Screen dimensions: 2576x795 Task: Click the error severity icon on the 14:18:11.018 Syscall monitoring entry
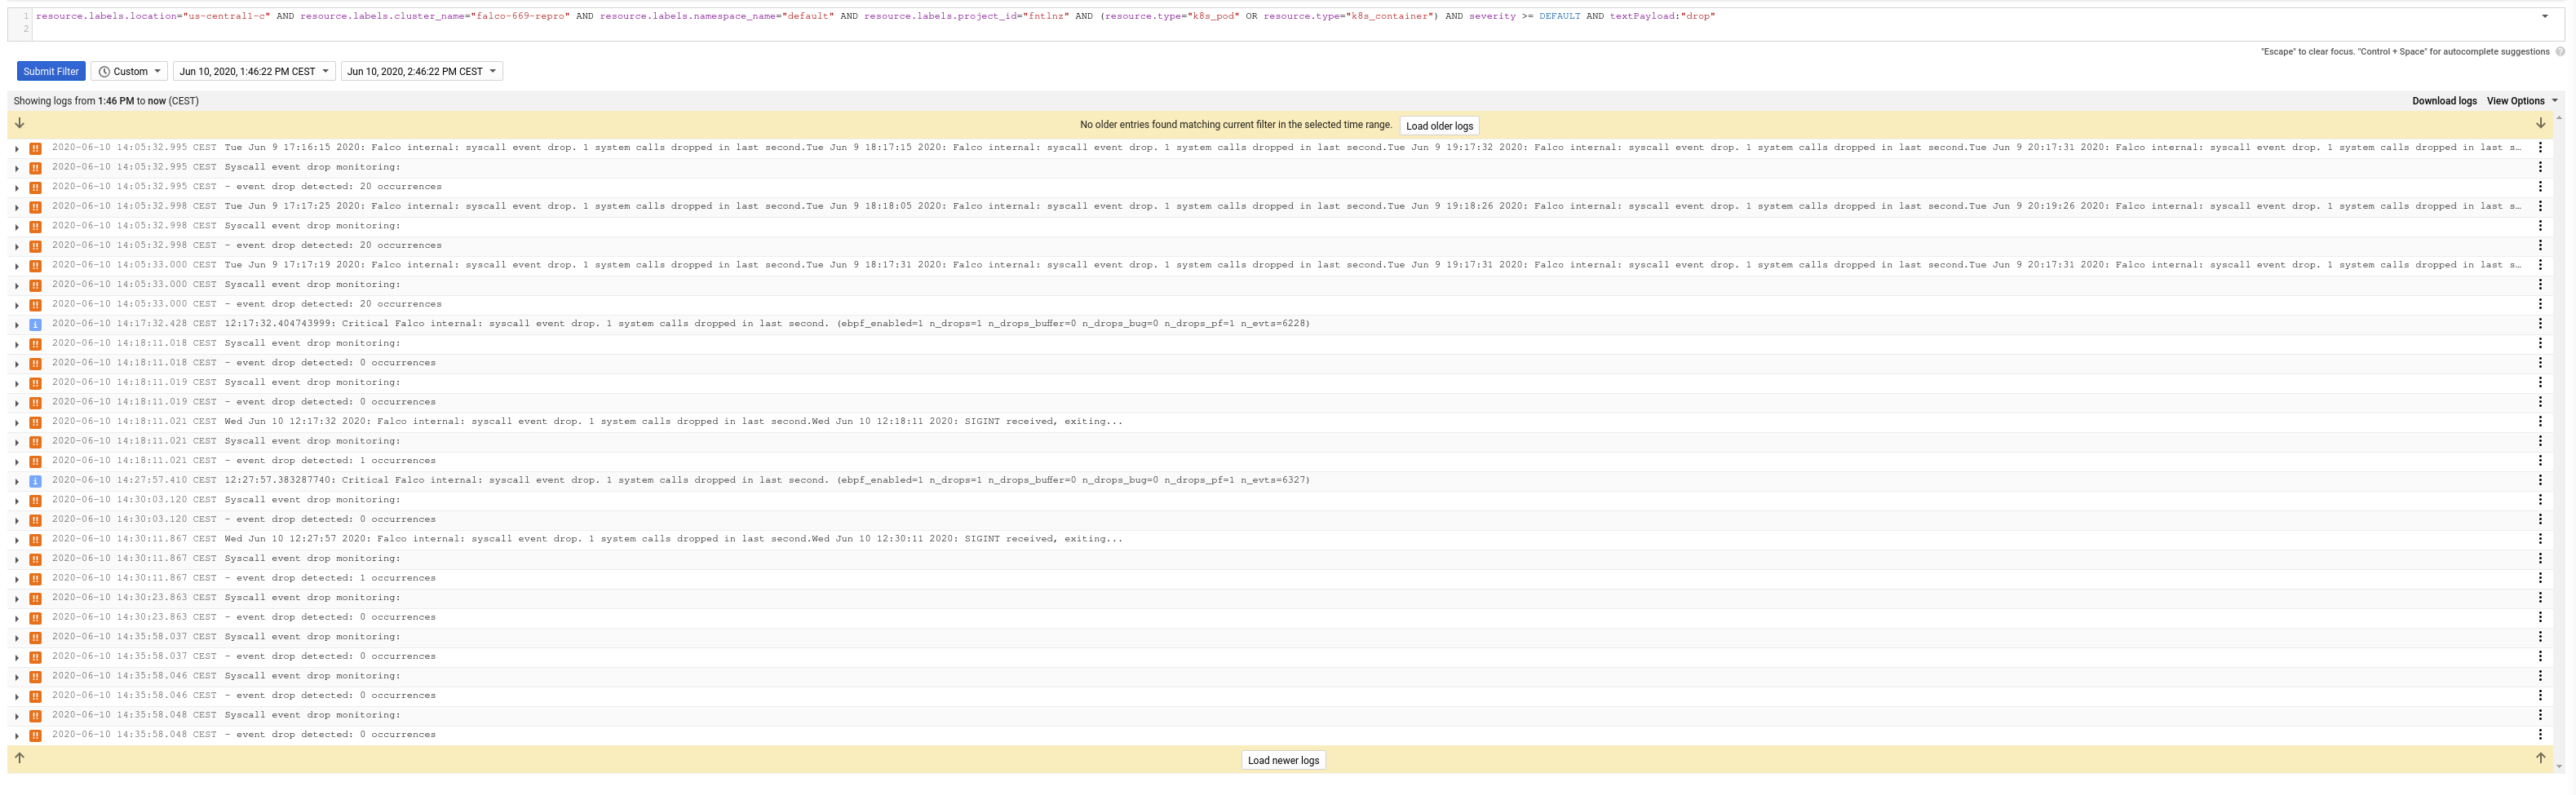[35, 344]
